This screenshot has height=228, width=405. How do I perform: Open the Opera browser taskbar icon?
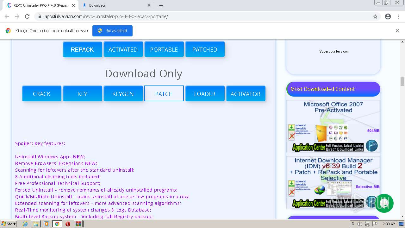click(68, 224)
